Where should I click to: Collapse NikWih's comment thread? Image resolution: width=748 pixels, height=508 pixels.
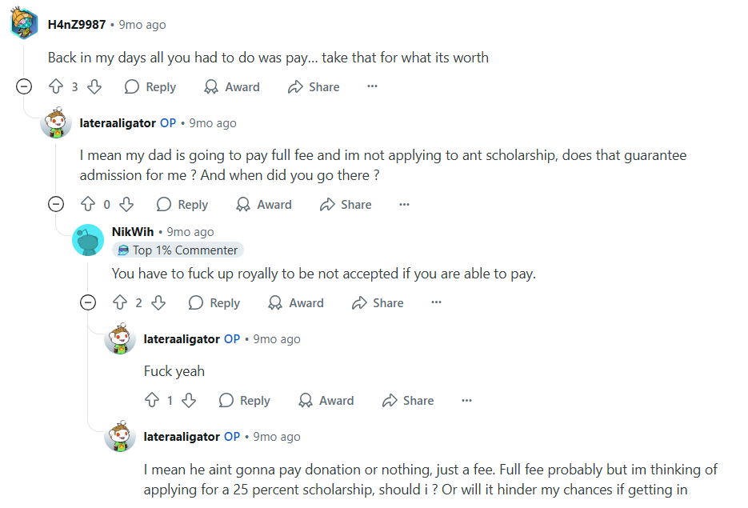click(88, 303)
